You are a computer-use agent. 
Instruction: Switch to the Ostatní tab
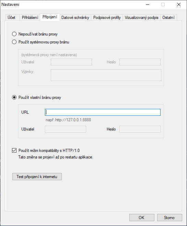point(168,18)
